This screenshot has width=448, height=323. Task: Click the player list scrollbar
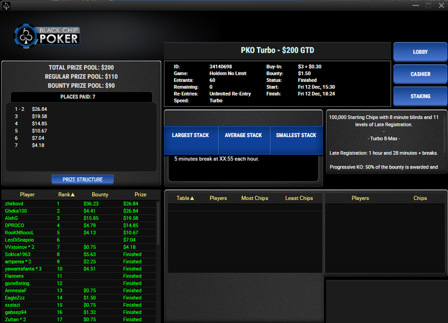coord(158,223)
